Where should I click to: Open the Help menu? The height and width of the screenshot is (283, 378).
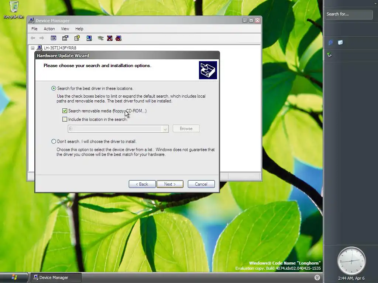tap(79, 29)
